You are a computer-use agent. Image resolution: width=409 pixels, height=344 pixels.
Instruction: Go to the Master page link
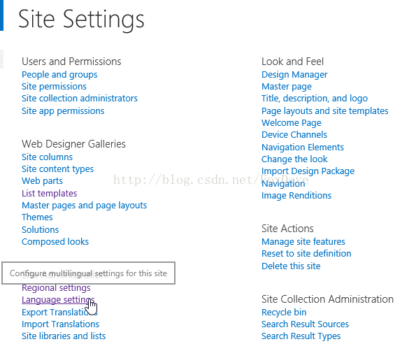click(x=287, y=87)
